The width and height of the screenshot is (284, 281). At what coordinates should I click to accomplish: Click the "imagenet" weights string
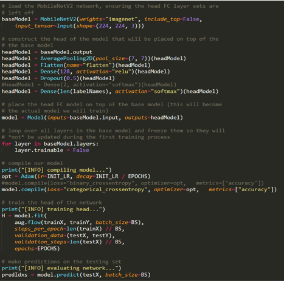click(122, 19)
